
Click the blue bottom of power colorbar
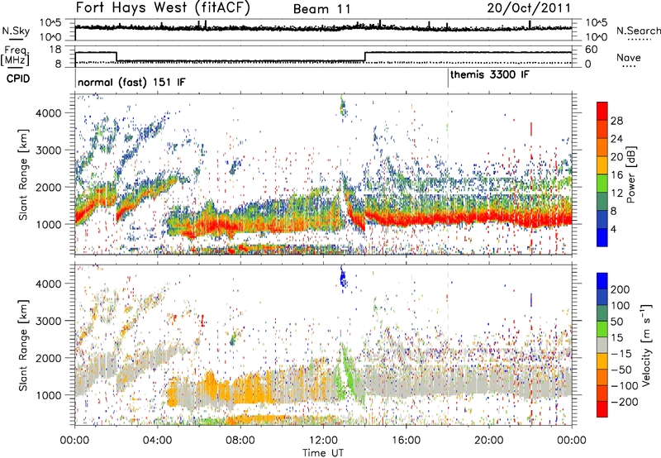[x=602, y=238]
